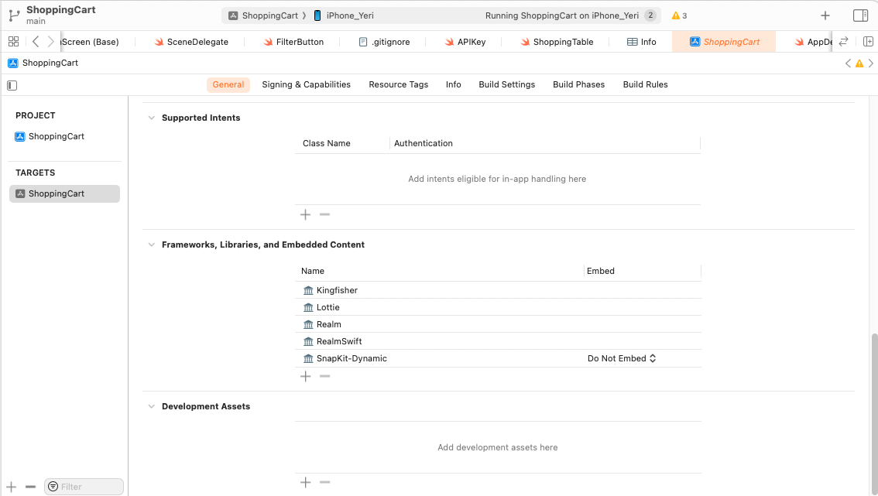Click the Running ShoppingCart on iPhone_Yeri status

point(561,15)
